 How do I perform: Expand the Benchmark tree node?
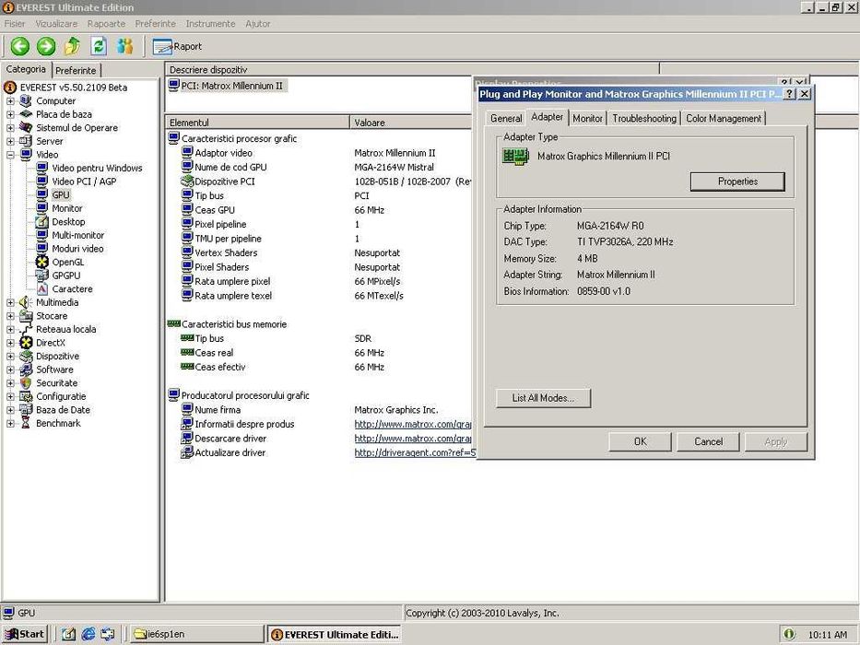10,424
